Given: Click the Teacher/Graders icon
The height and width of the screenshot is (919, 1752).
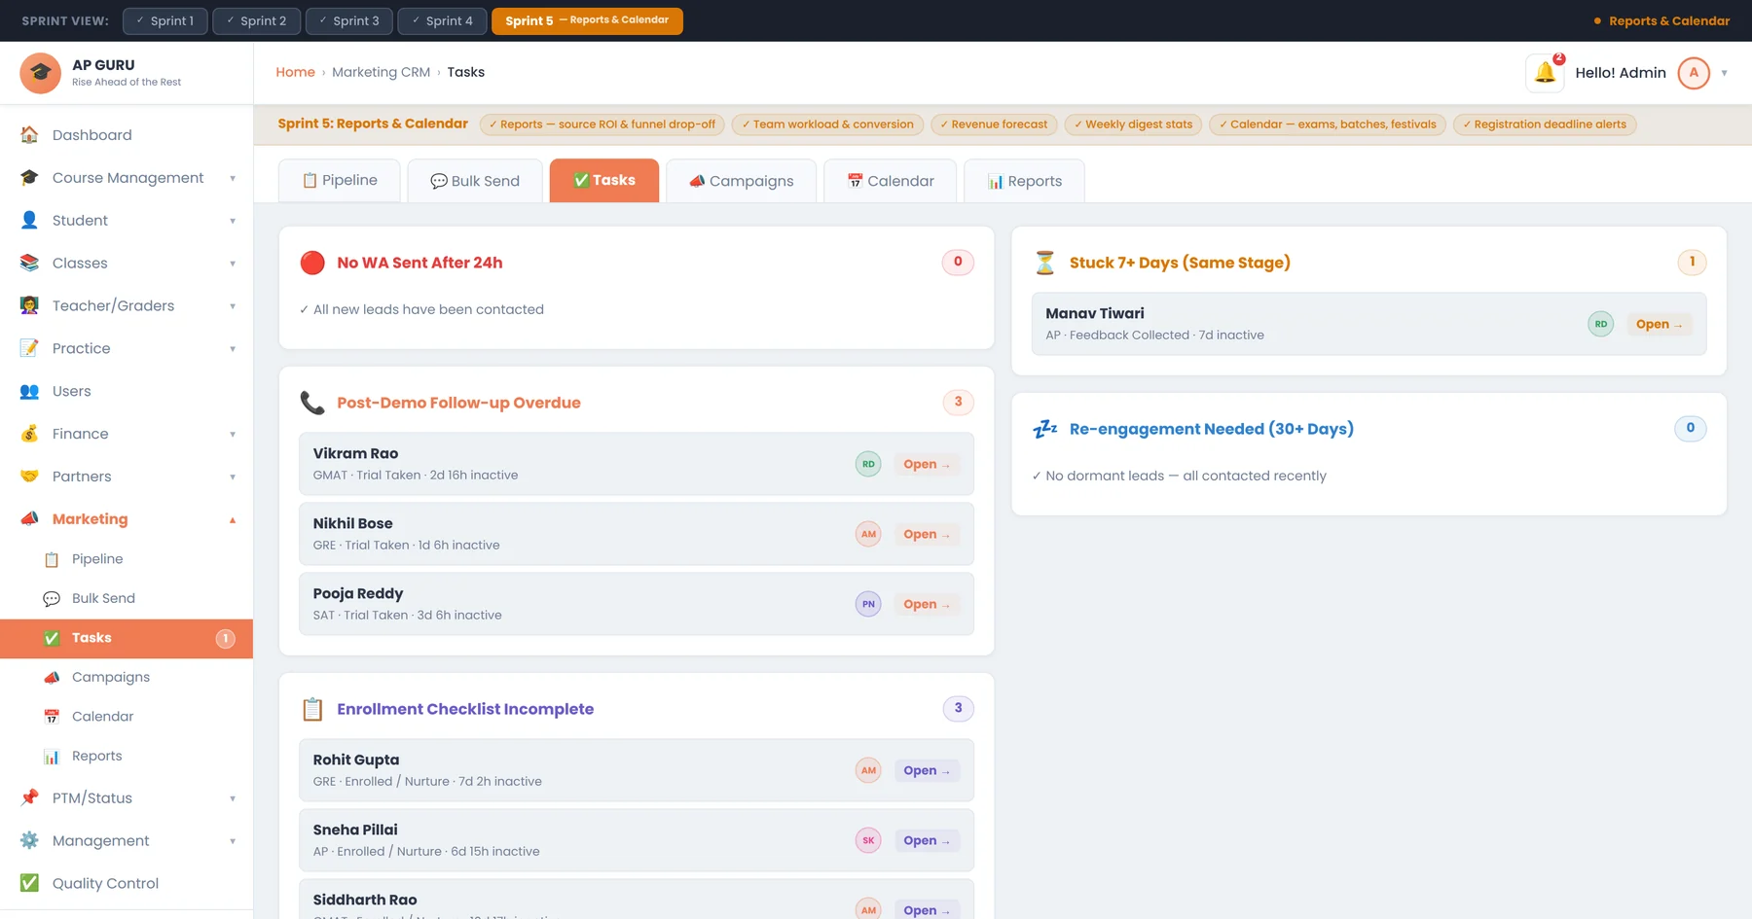Looking at the screenshot, I should click(30, 306).
